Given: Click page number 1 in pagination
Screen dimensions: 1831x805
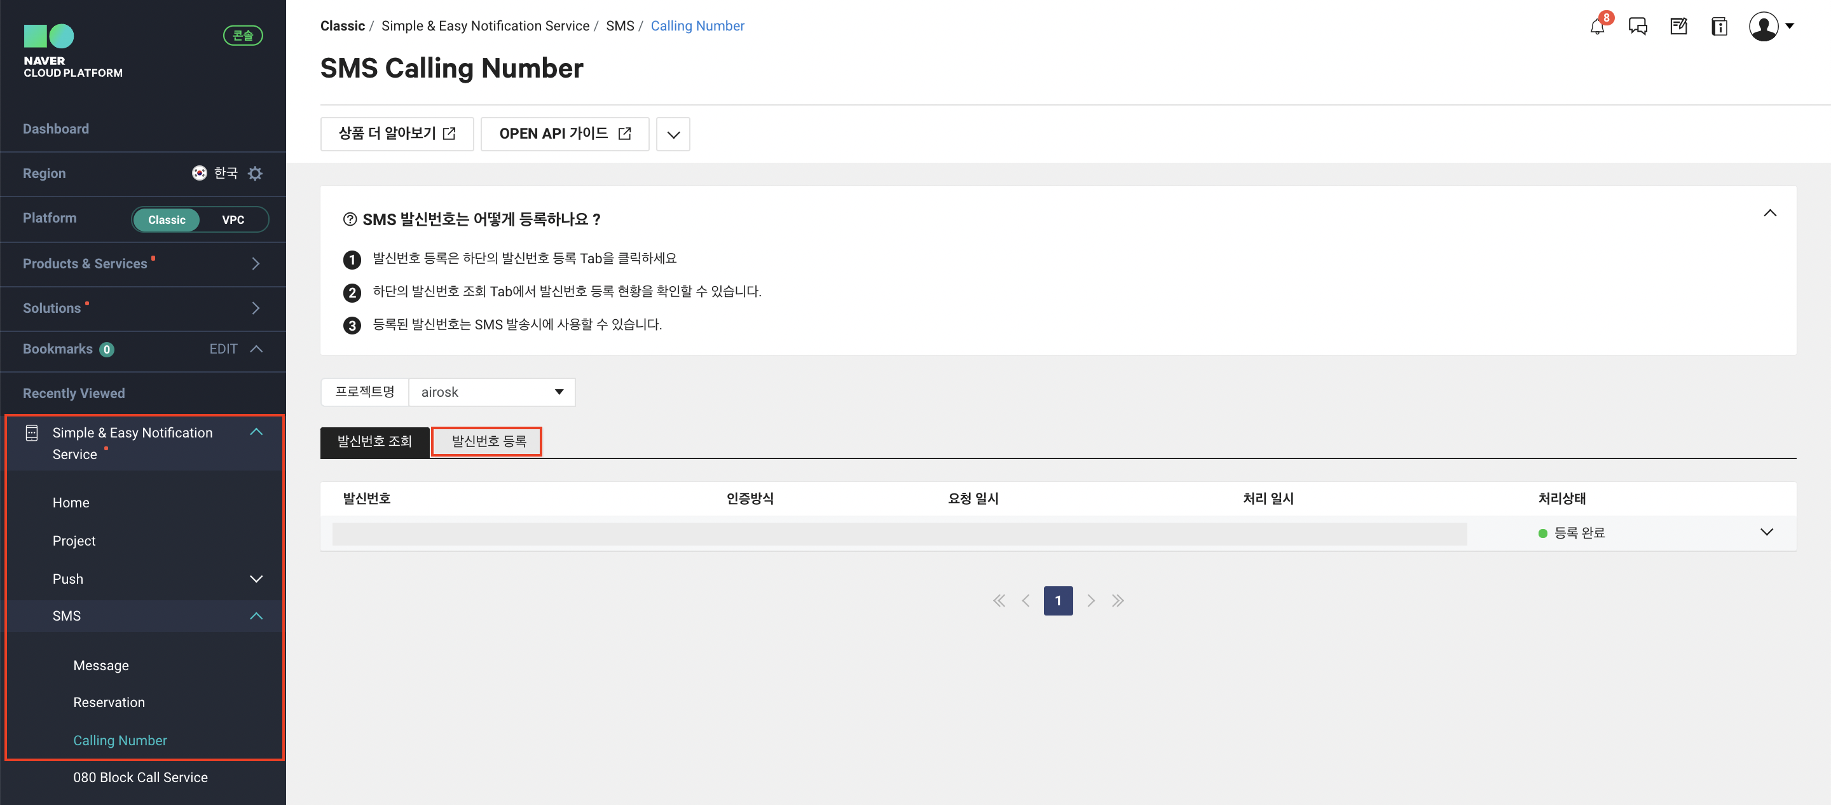Looking at the screenshot, I should click(x=1058, y=601).
